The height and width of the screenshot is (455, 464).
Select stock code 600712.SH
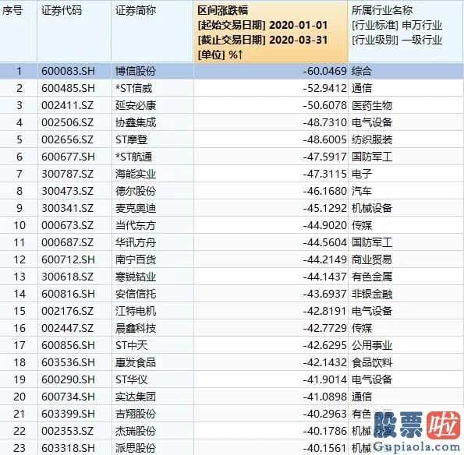pyautogui.click(x=68, y=260)
